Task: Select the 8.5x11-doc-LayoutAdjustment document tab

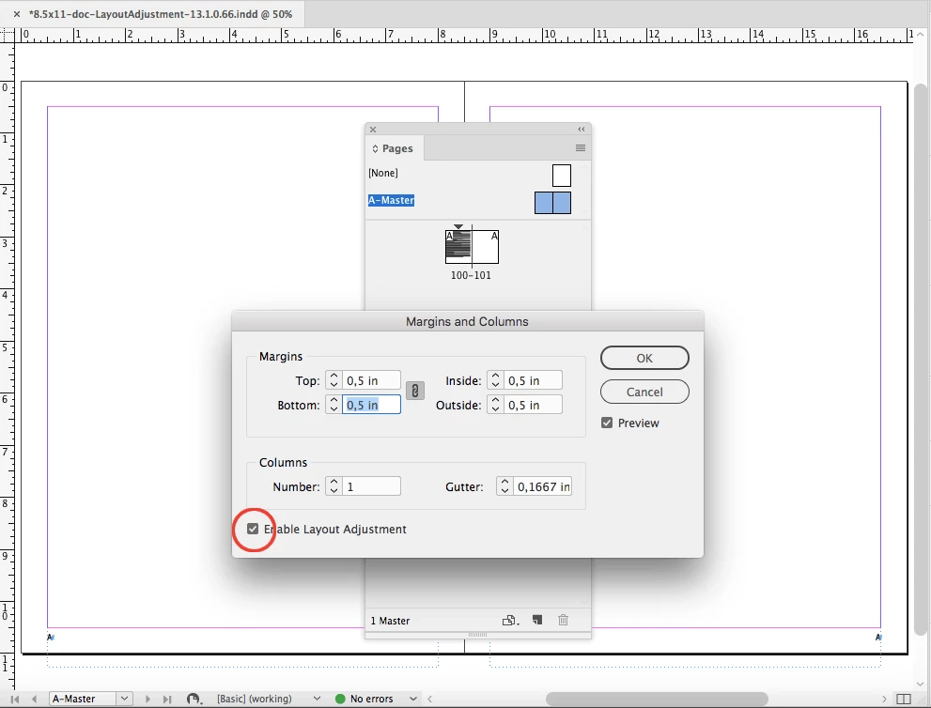Action: coord(161,14)
